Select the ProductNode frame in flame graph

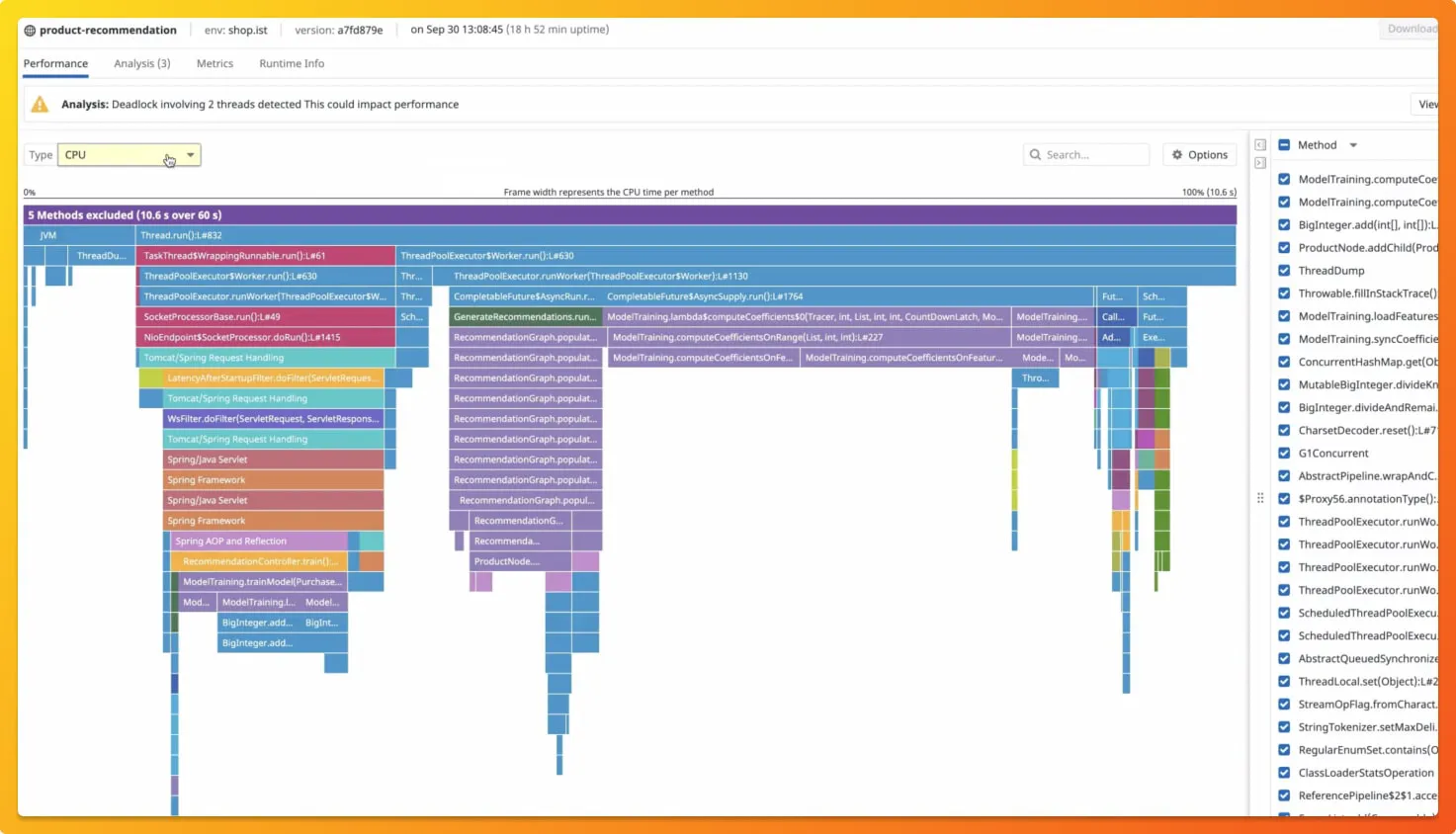521,561
